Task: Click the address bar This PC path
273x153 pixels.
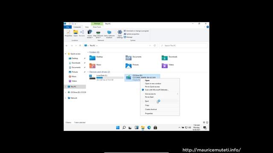Action: click(x=93, y=45)
